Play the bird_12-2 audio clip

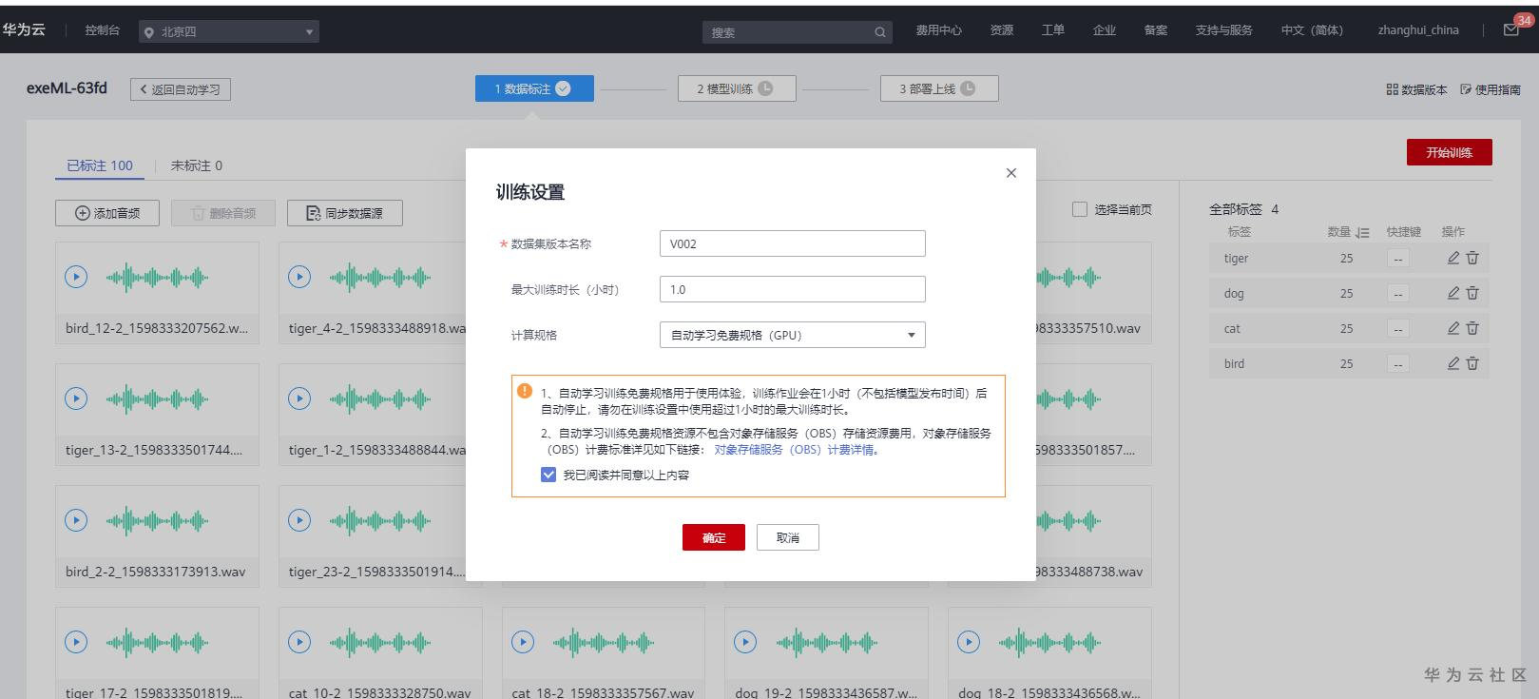pos(76,277)
